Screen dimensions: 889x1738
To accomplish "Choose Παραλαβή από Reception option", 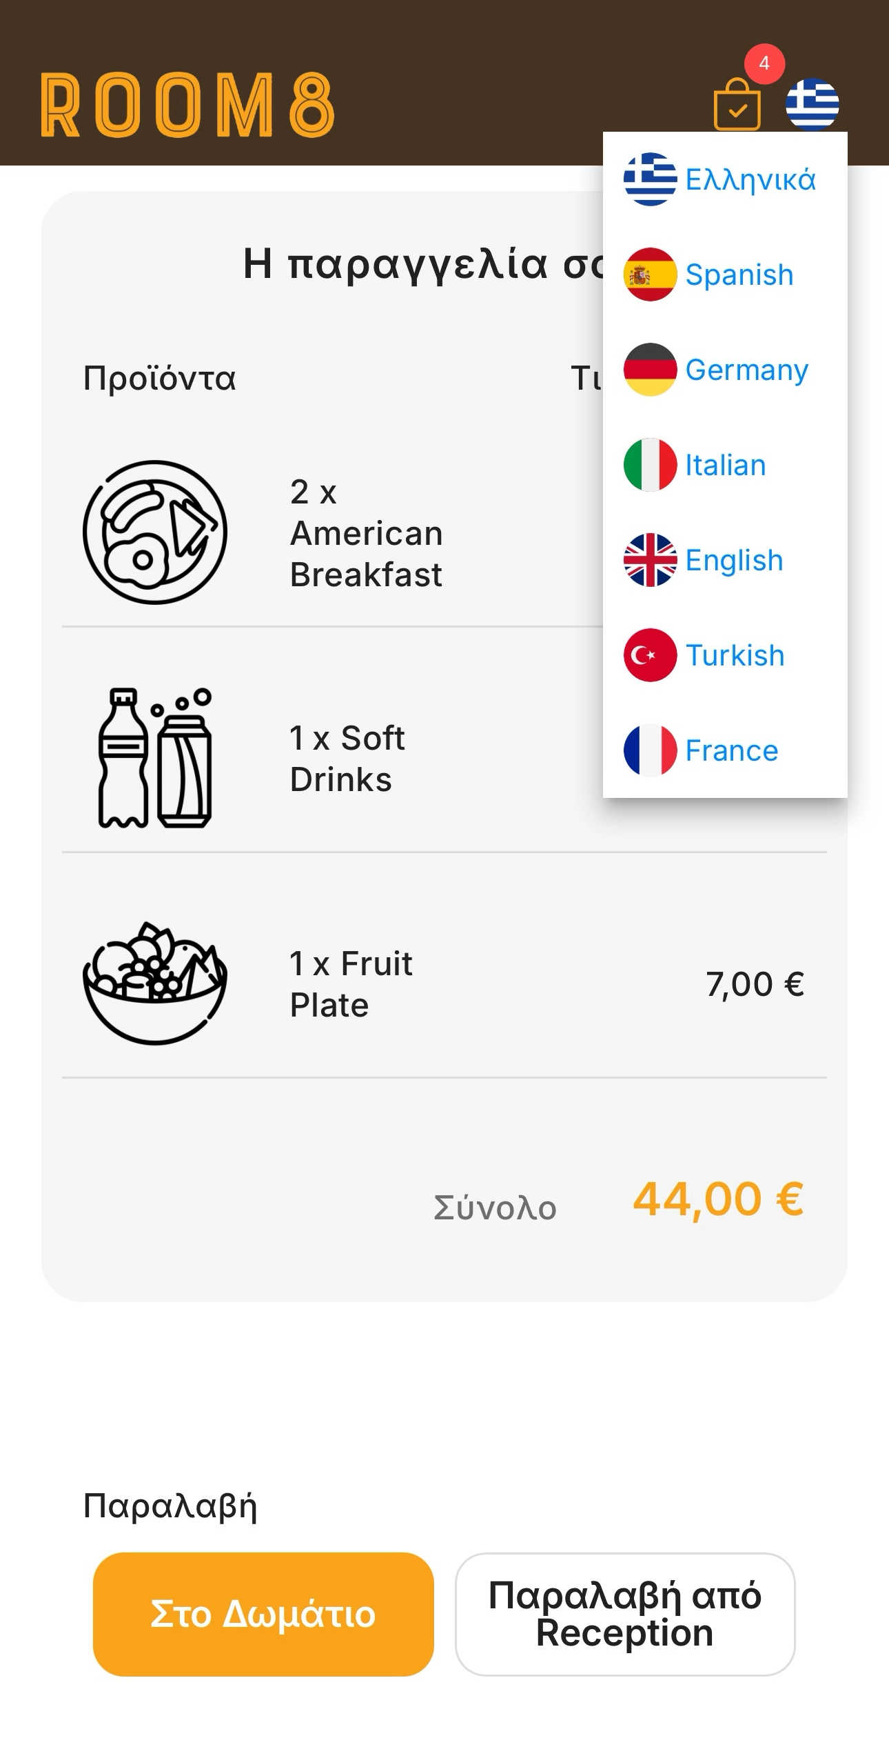I will coord(625,1615).
